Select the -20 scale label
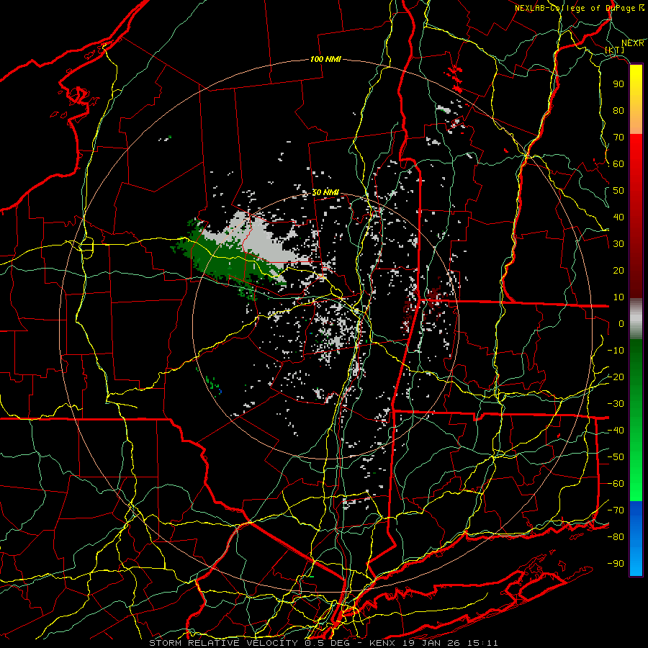 616,377
